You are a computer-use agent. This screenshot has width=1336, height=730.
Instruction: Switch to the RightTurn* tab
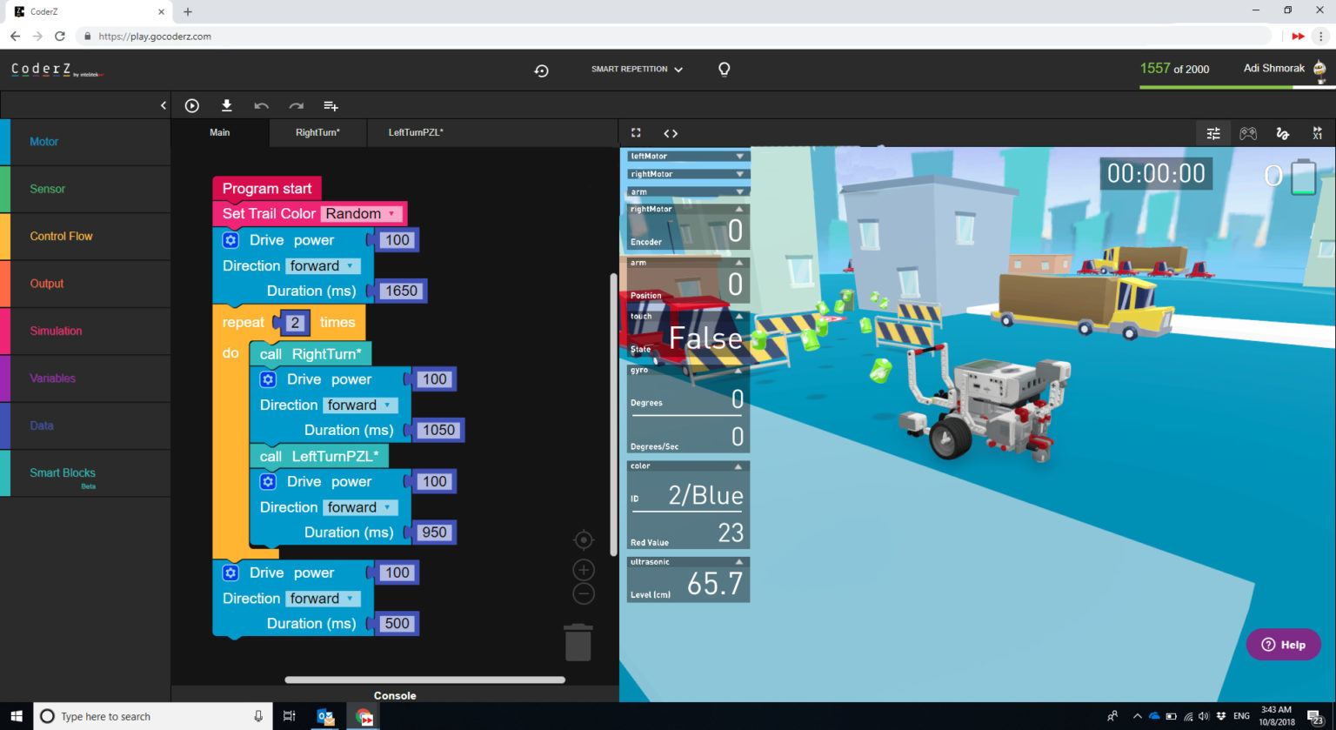tap(317, 132)
